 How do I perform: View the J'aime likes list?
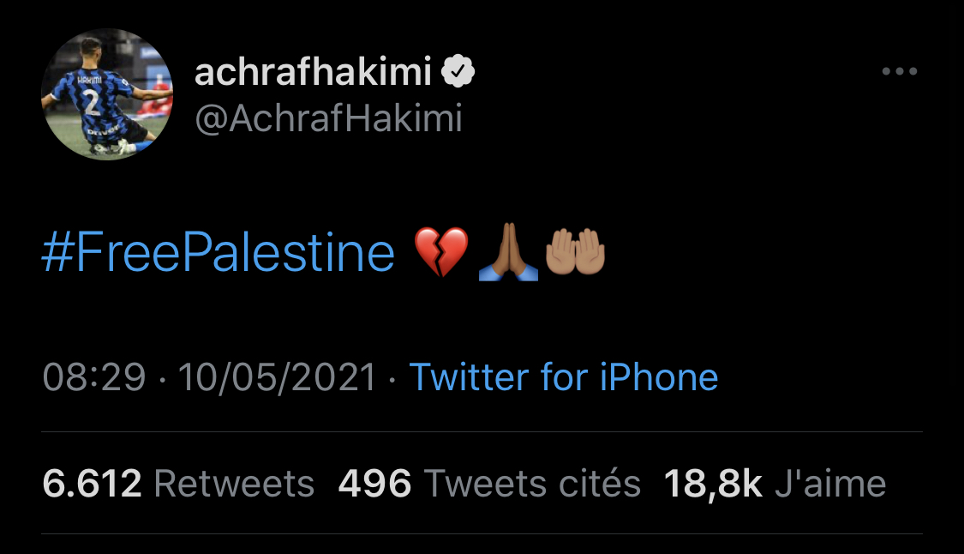click(829, 485)
